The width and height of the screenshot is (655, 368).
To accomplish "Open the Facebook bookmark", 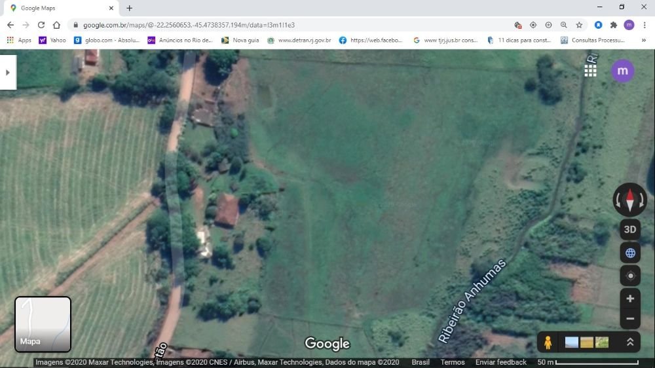I will tap(371, 40).
